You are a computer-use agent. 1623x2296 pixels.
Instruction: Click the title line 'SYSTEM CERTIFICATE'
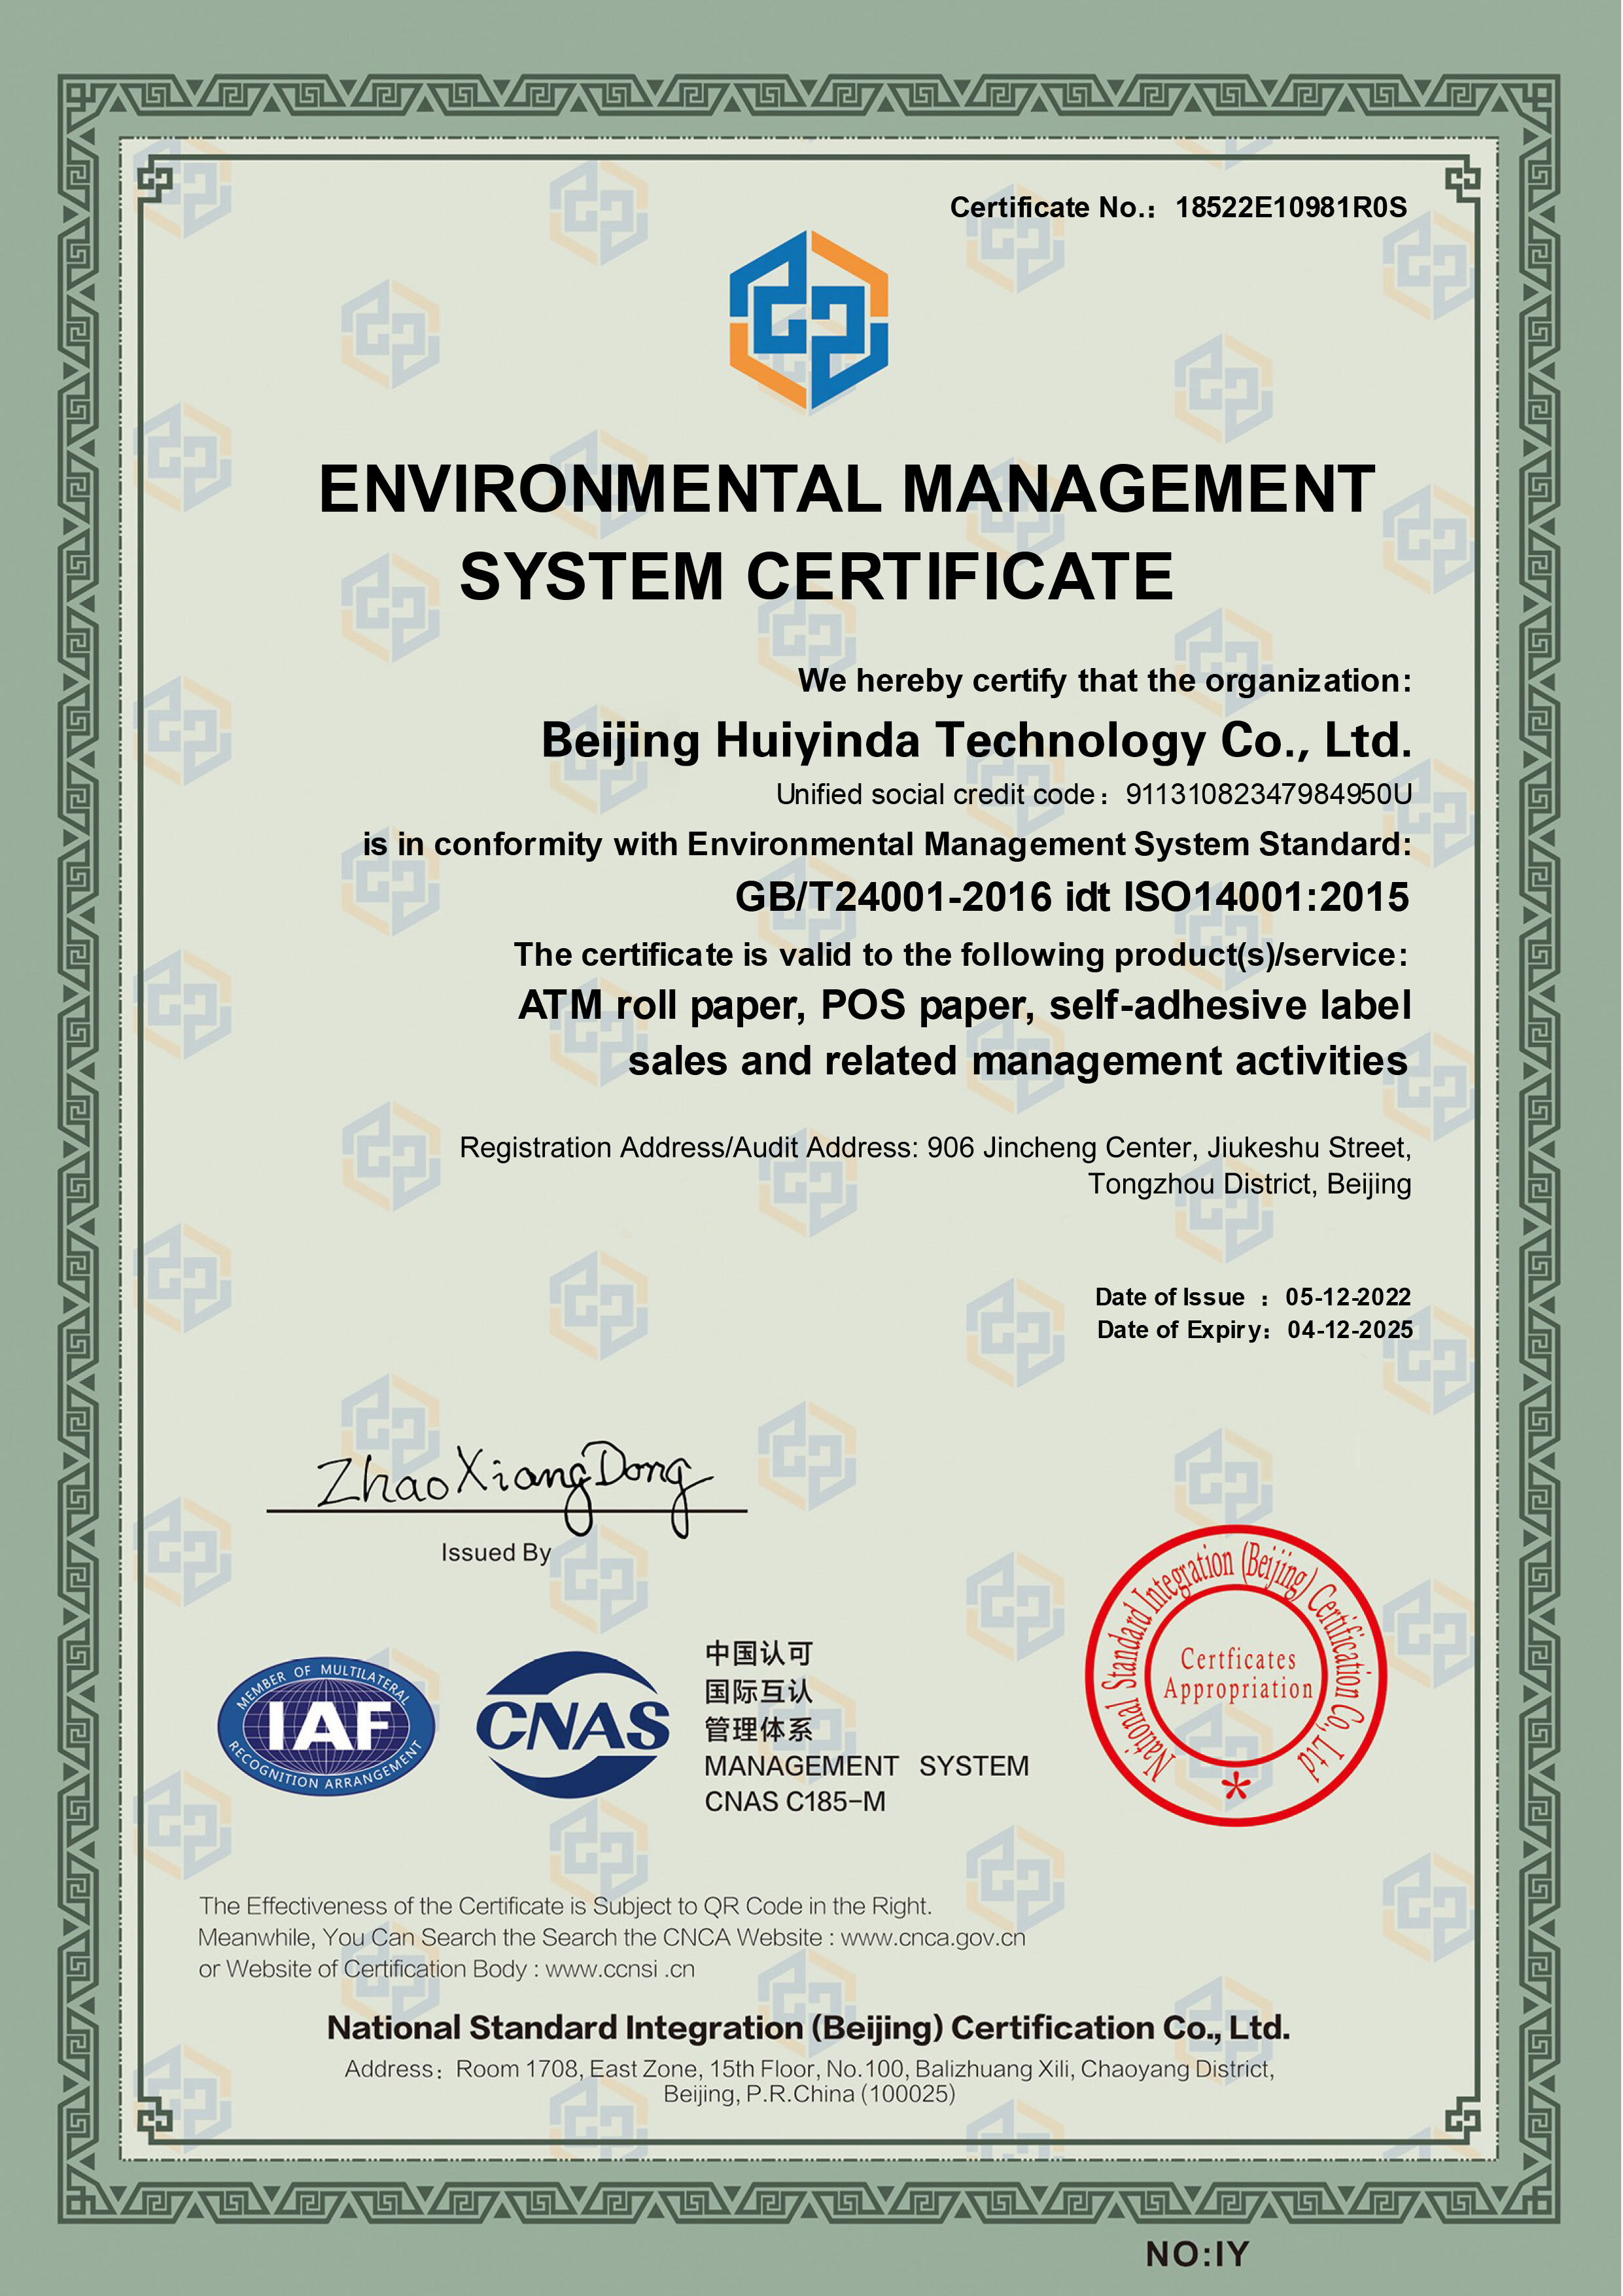click(x=816, y=577)
